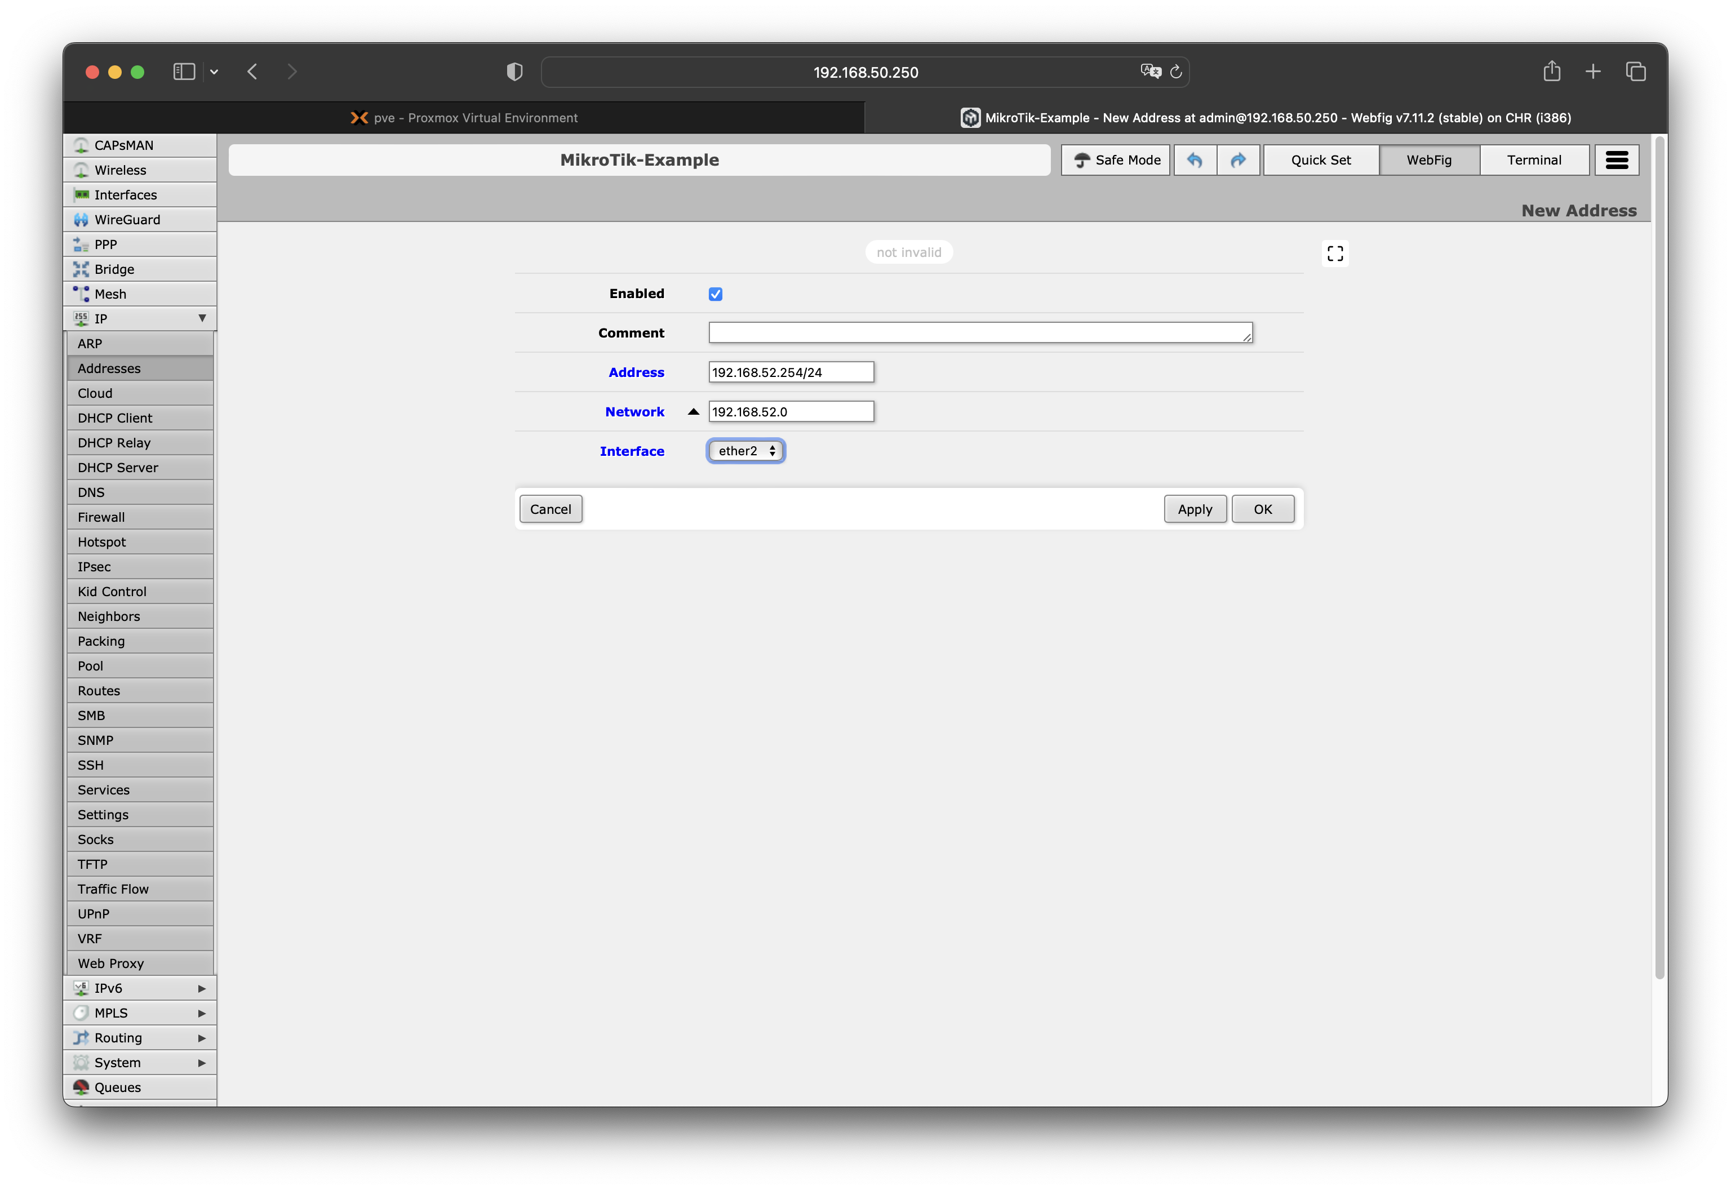Open the Interface ether2 dropdown
1731x1190 pixels.
pos(745,451)
